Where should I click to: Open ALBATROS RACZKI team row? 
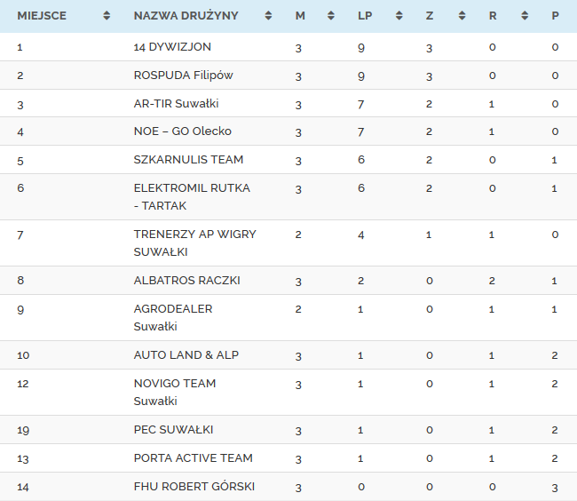tap(186, 281)
